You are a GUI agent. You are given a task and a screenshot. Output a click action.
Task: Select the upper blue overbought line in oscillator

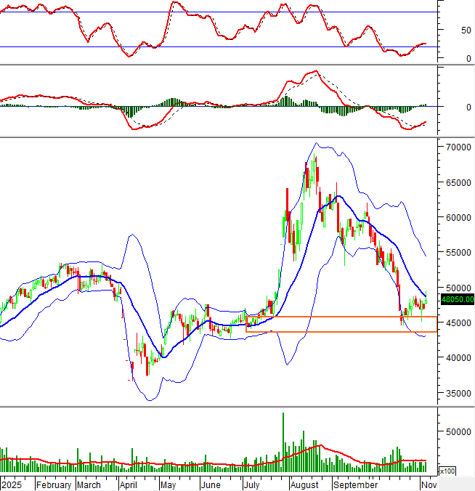218,12
